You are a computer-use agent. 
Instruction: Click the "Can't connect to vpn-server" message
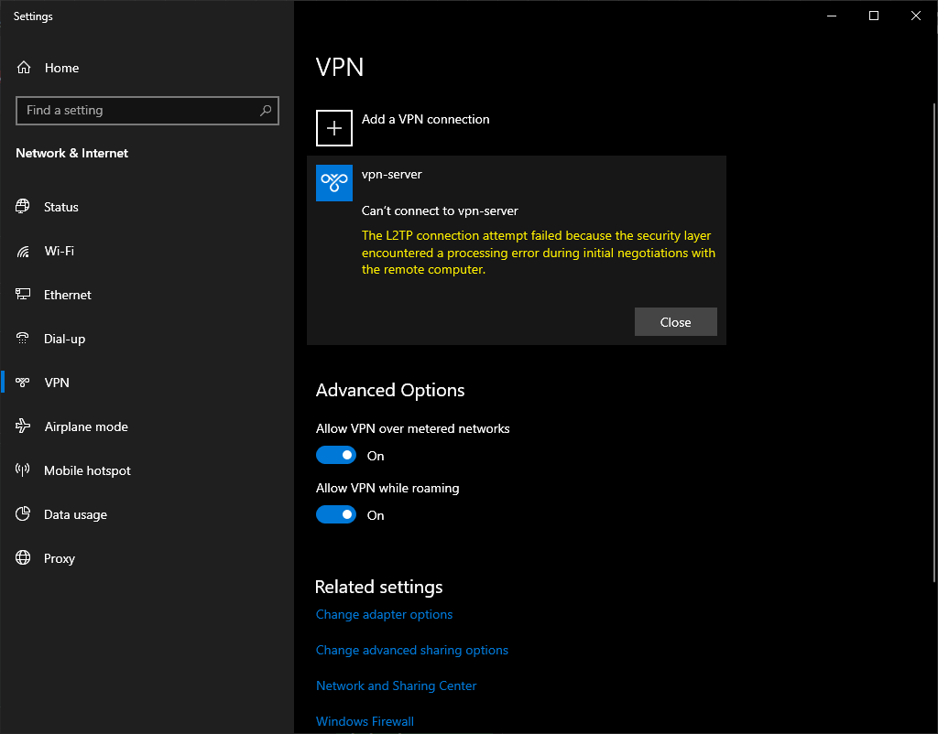[x=440, y=211]
